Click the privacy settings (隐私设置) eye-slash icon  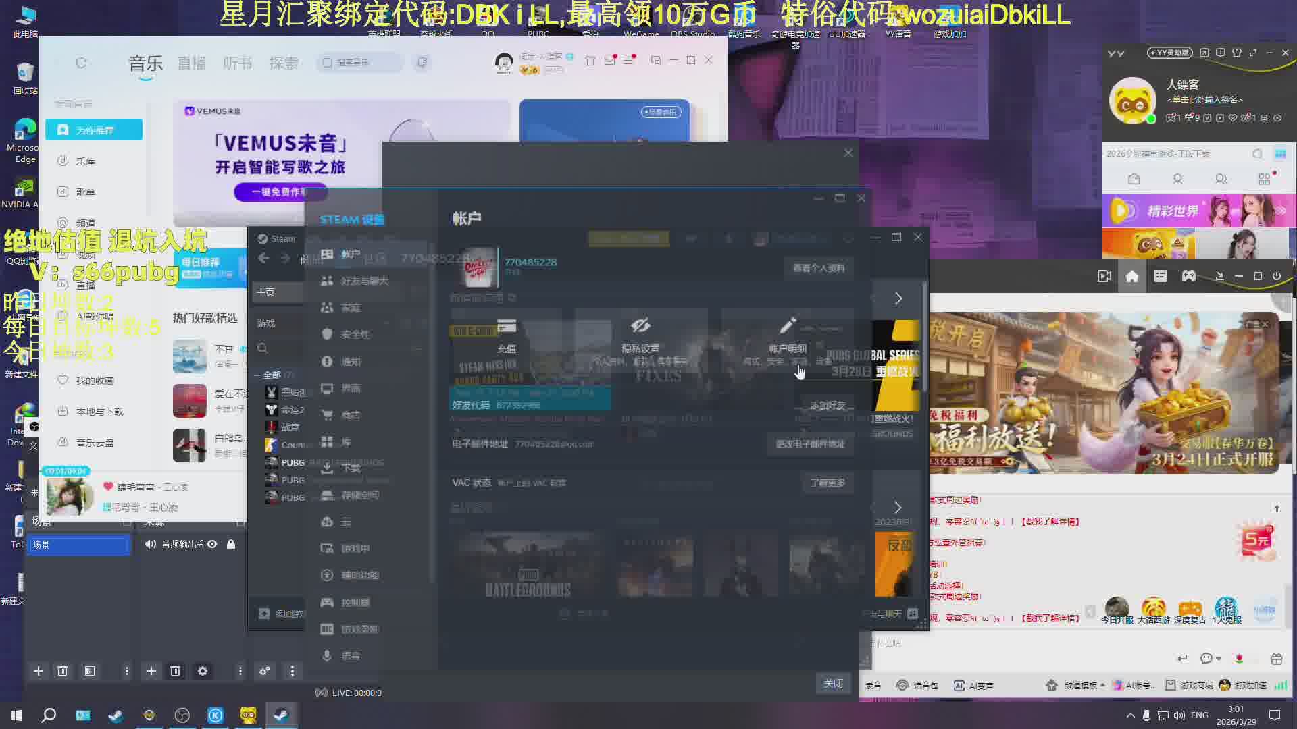[640, 326]
